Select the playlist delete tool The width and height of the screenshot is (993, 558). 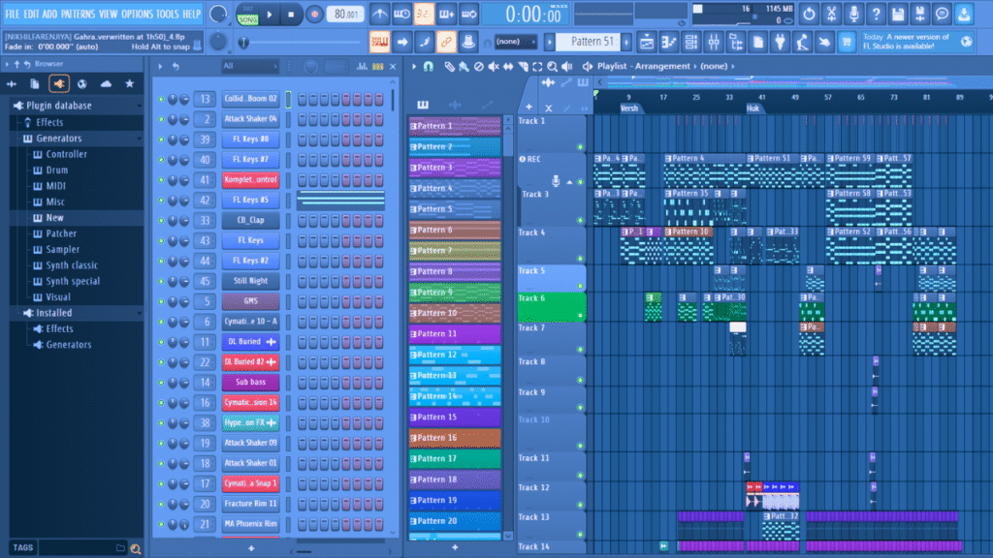[479, 67]
